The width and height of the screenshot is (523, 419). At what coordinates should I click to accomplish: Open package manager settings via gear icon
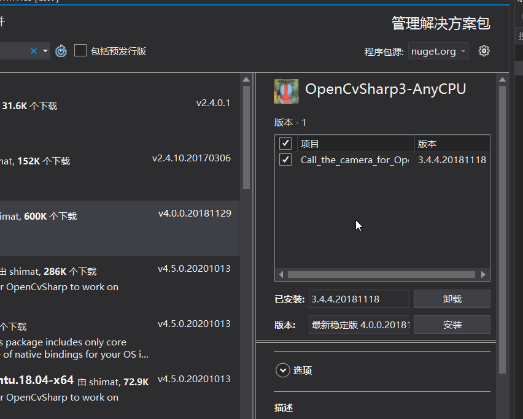484,51
